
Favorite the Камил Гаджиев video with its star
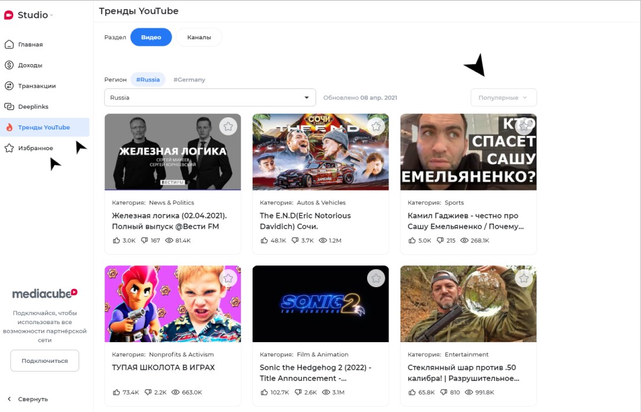click(524, 127)
